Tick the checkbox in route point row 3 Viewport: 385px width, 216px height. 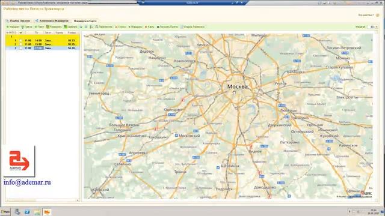[20, 48]
